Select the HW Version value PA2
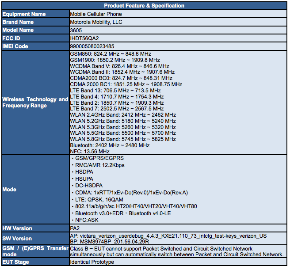 tap(75, 228)
